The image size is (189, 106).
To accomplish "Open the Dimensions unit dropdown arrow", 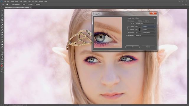I will [136, 21].
